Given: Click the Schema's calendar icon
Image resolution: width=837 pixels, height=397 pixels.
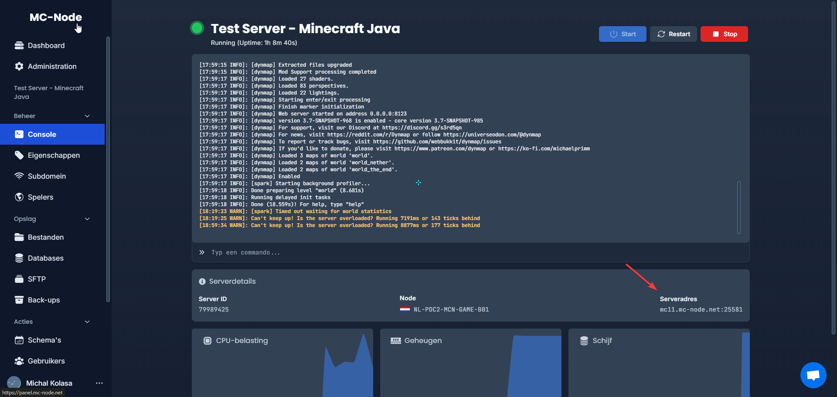Looking at the screenshot, I should (19, 340).
